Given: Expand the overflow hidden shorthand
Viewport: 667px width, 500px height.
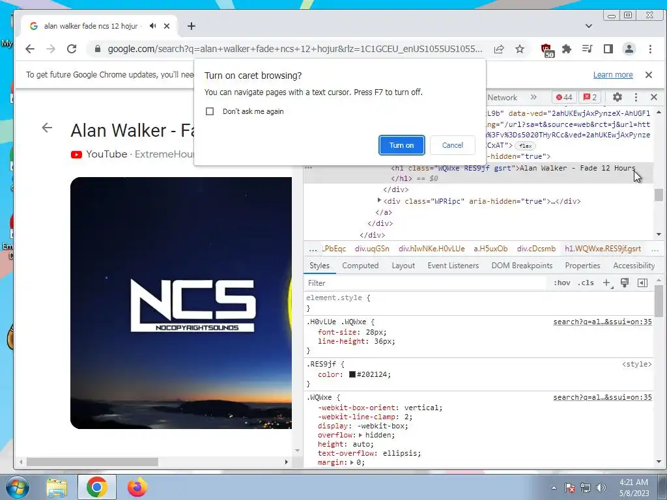Looking at the screenshot, I should (360, 436).
